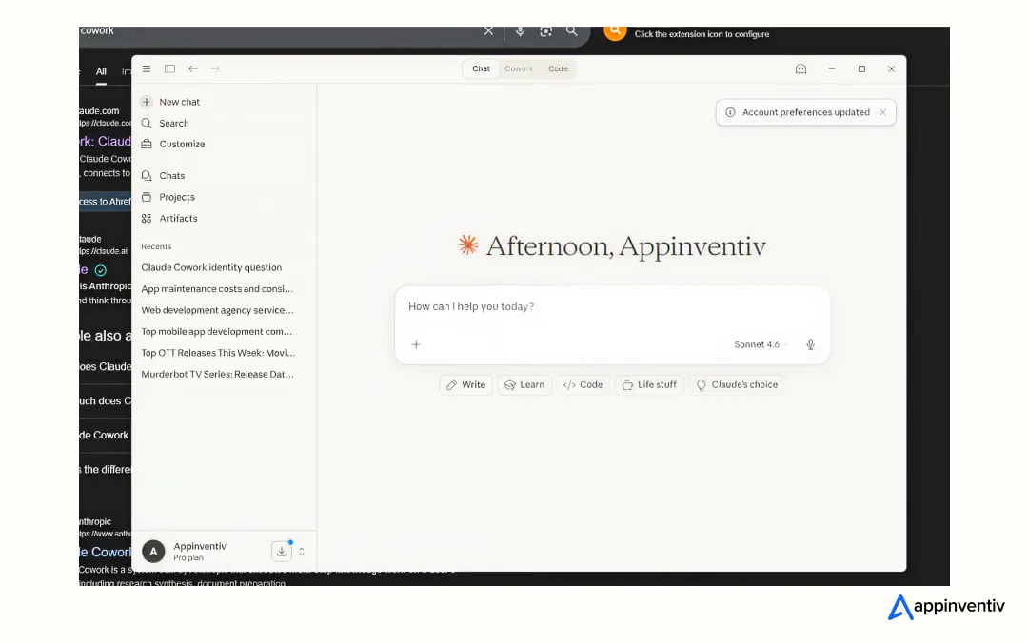This screenshot has width=1028, height=643.
Task: Toggle the sidebar with the hamburger icon
Action: [x=146, y=68]
